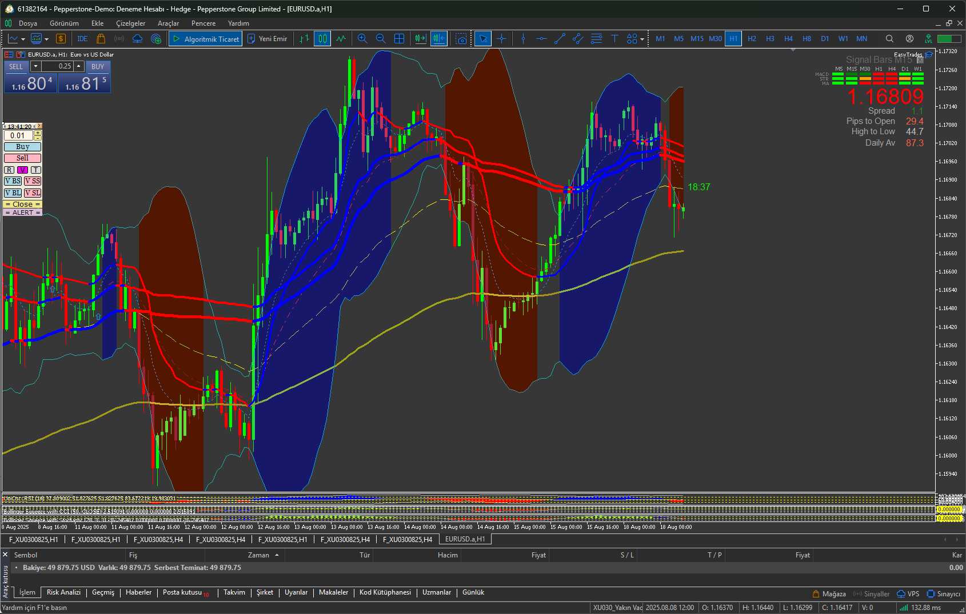Switch timeframe to M15

pyautogui.click(x=697, y=39)
